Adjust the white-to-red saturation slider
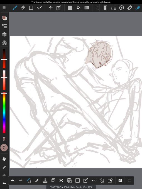 pos(4,80)
